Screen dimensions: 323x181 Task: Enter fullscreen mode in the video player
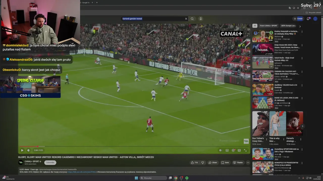coord(245,150)
